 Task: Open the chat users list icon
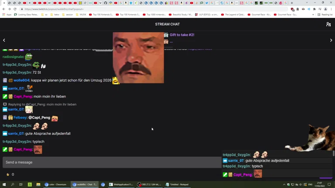point(328,24)
